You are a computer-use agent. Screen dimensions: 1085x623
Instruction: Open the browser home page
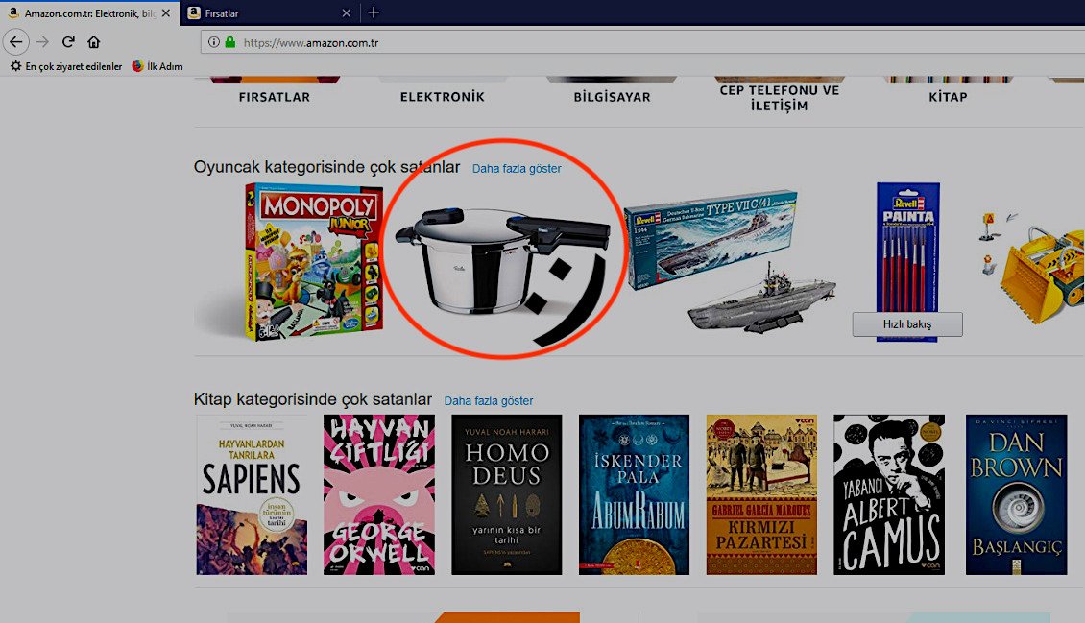click(x=93, y=42)
